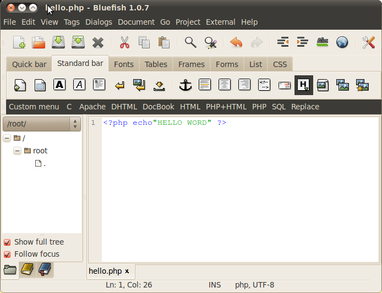Click the Heading H icon
The width and height of the screenshot is (382, 293).
(x=304, y=85)
